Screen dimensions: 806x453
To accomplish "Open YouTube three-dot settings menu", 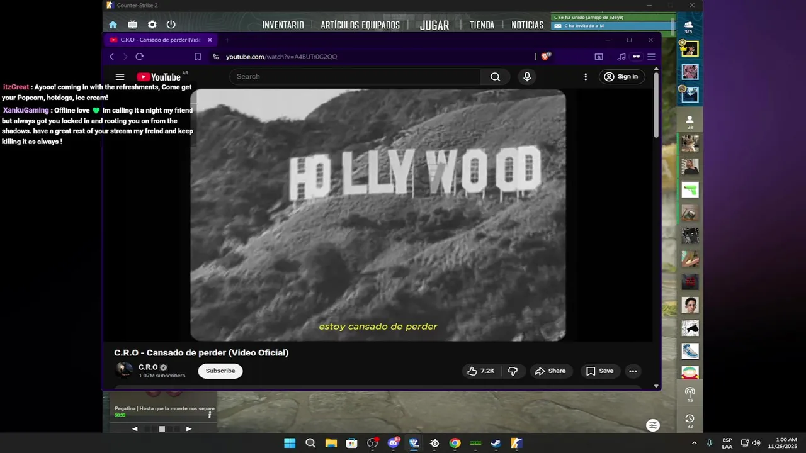I will pos(586,77).
